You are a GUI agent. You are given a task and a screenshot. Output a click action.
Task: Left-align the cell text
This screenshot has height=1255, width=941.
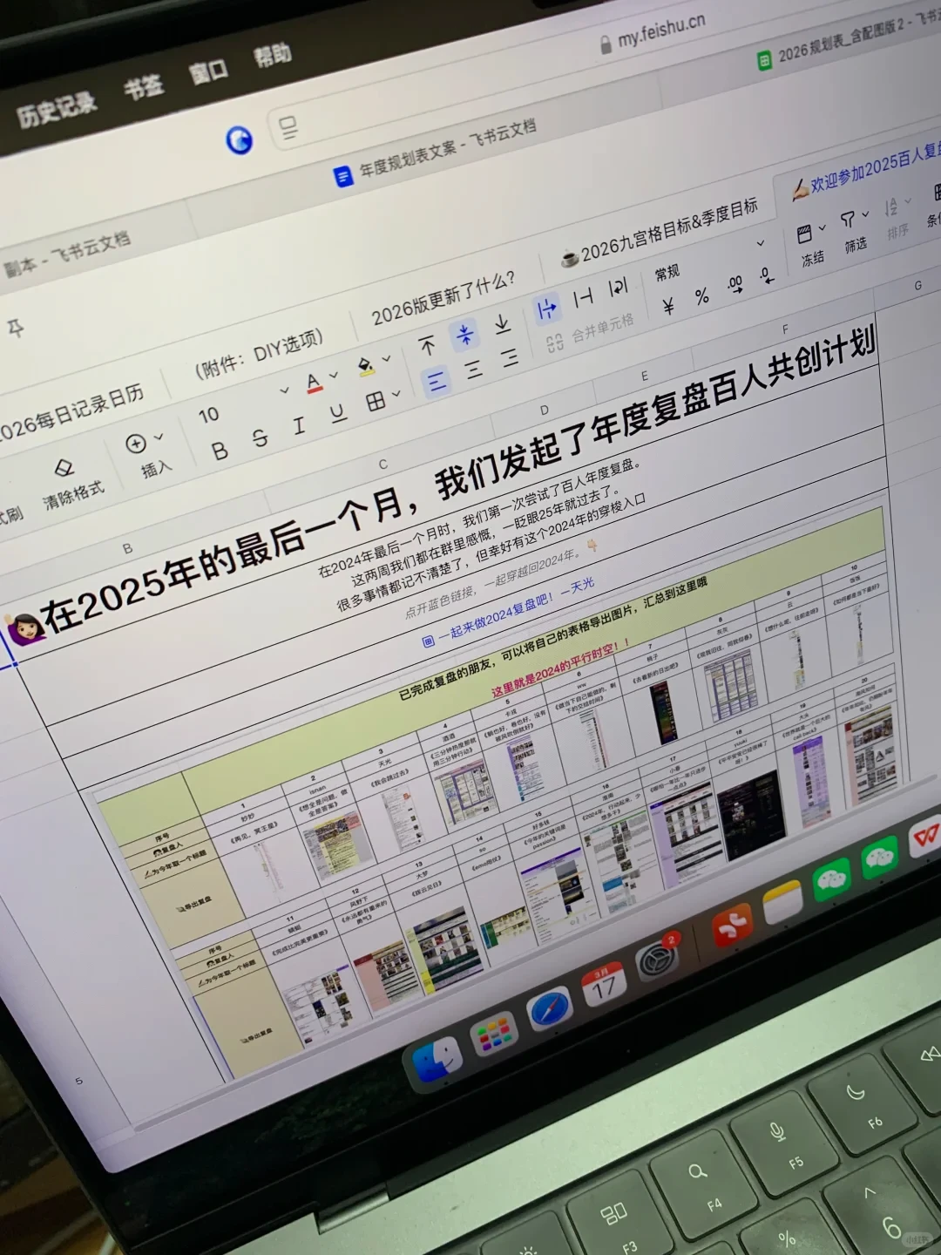[x=436, y=381]
